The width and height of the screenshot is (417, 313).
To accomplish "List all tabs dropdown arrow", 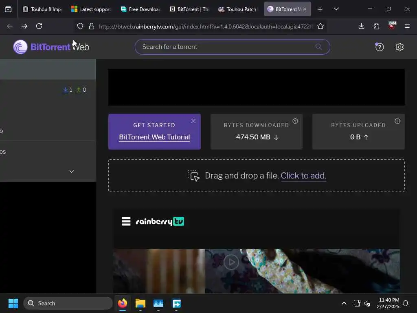I will tap(336, 9).
